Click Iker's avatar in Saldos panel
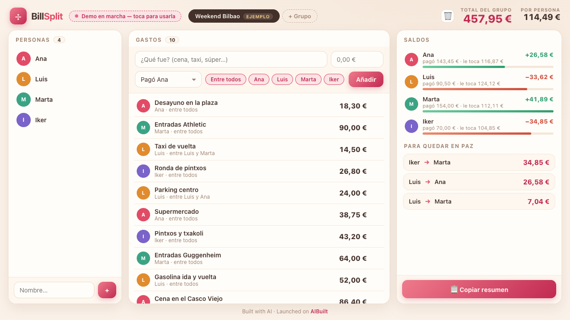 [411, 126]
